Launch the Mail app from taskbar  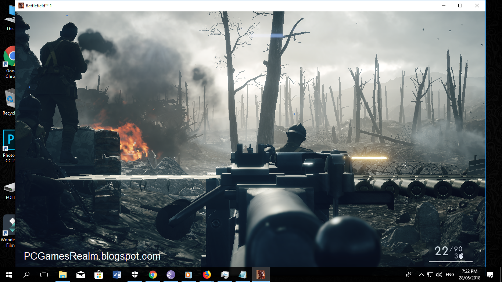pos(80,274)
